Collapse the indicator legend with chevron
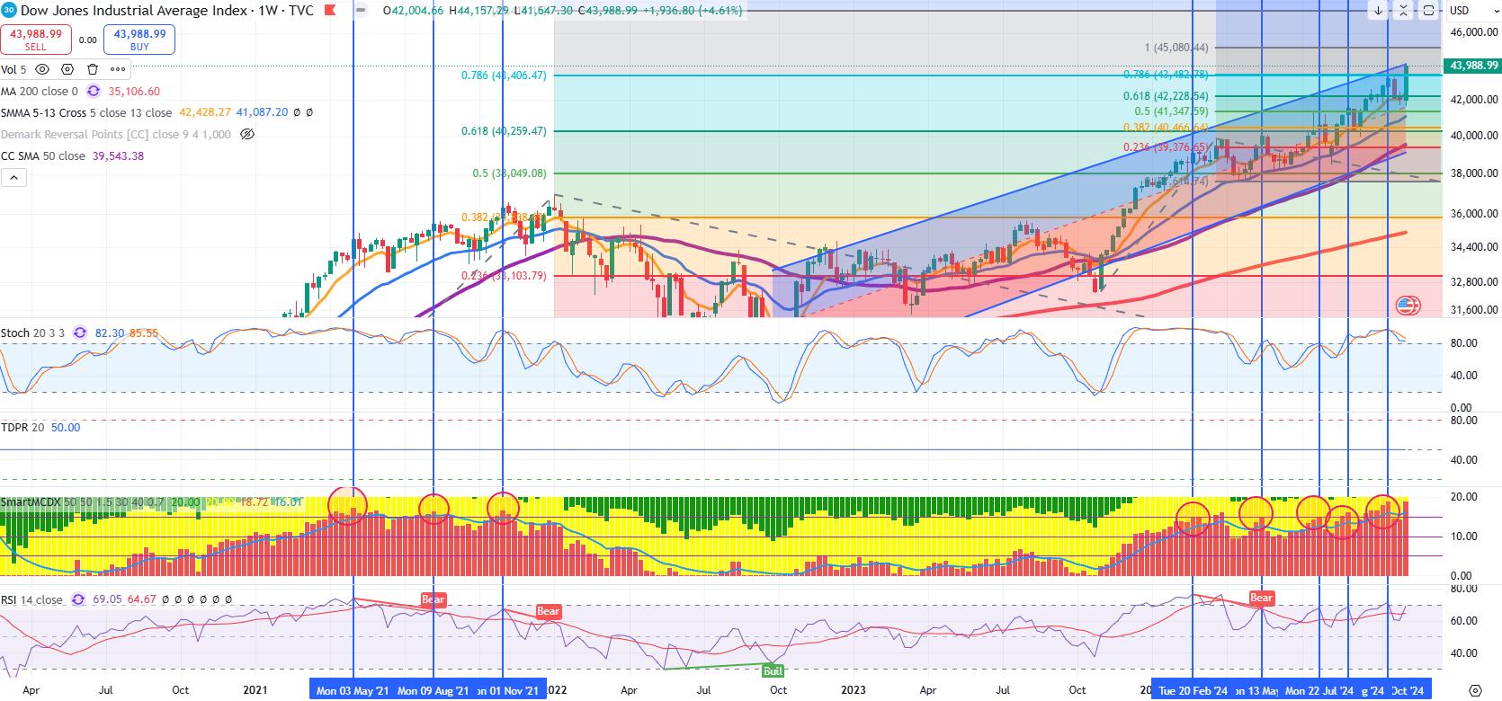1502x701 pixels. pos(13,178)
